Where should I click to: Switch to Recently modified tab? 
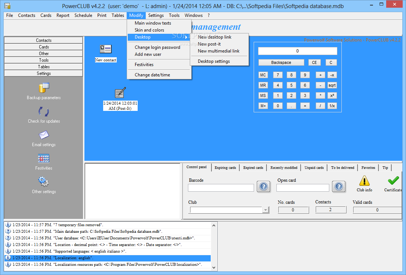tap(284, 167)
